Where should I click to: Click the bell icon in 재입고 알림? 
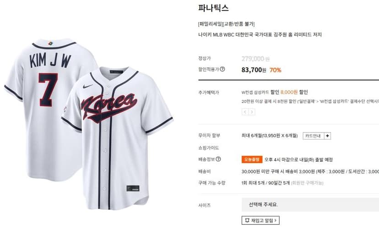click(x=247, y=220)
